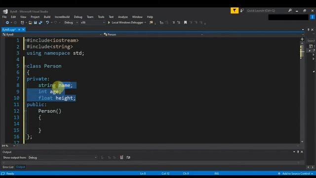The height and width of the screenshot is (178, 316).
Task: Open the View menu
Action: tap(23, 17)
